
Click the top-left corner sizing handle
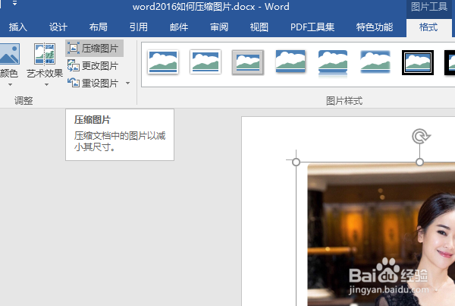296,162
